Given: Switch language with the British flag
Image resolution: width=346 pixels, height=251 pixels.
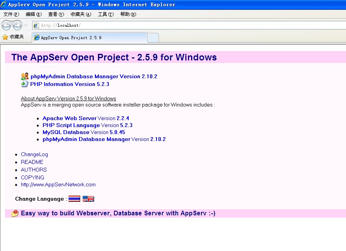Looking at the screenshot, I should tap(88, 199).
